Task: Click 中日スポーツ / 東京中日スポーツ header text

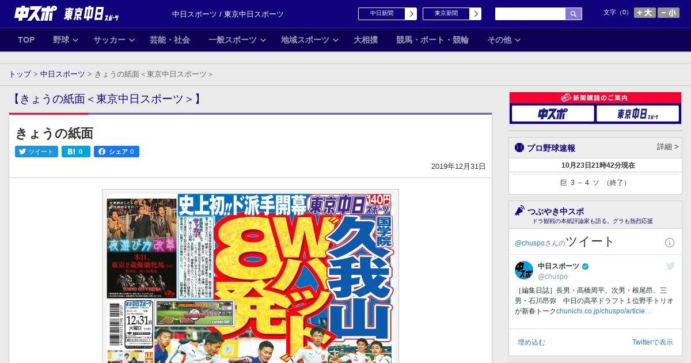Action: pyautogui.click(x=228, y=14)
